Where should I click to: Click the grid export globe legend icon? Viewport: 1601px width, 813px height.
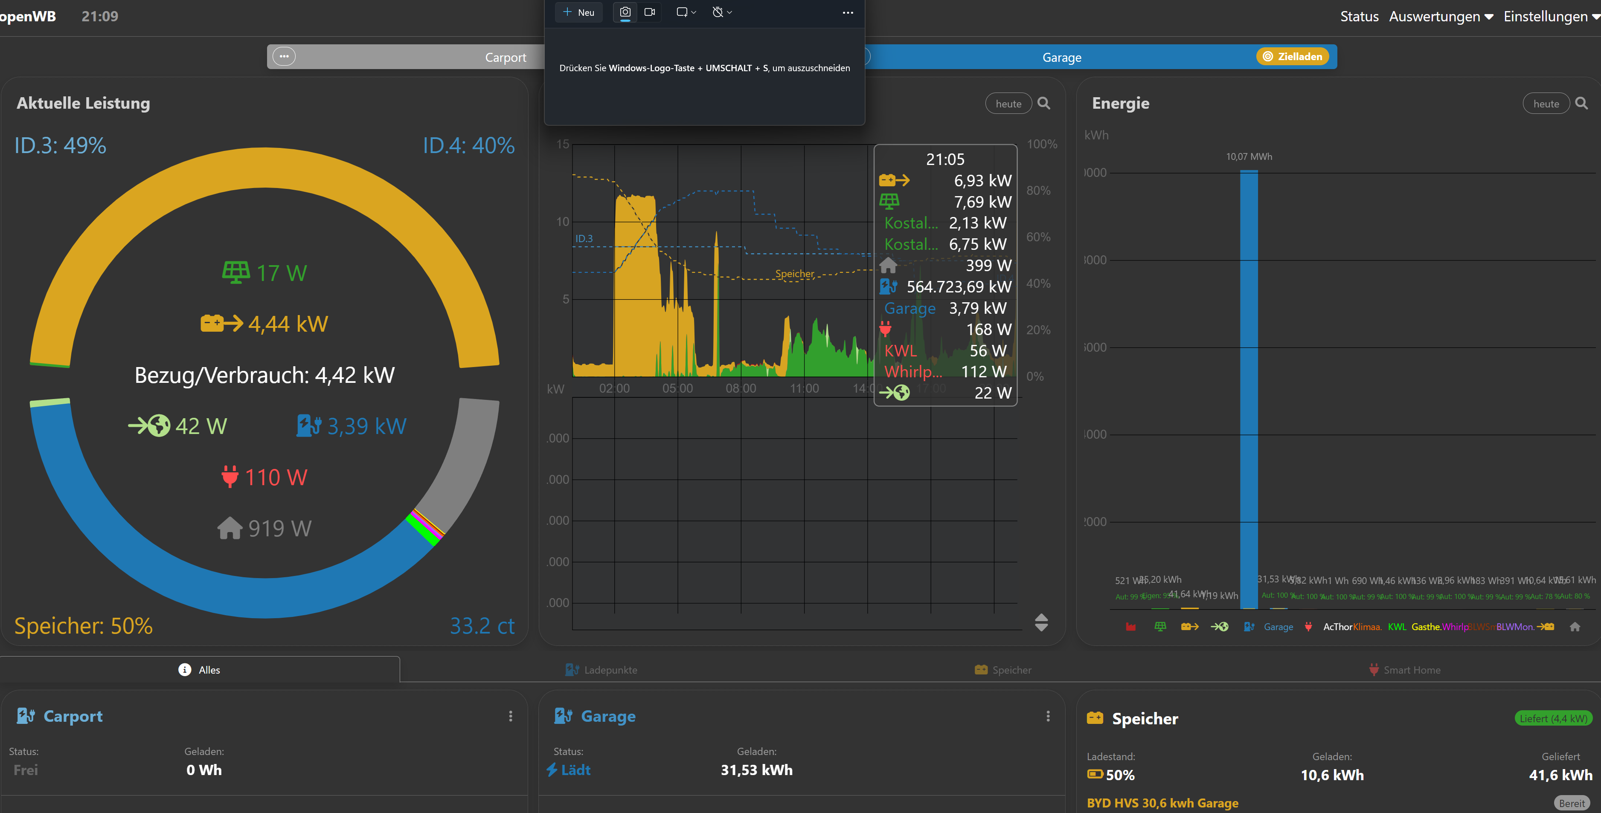(1219, 627)
